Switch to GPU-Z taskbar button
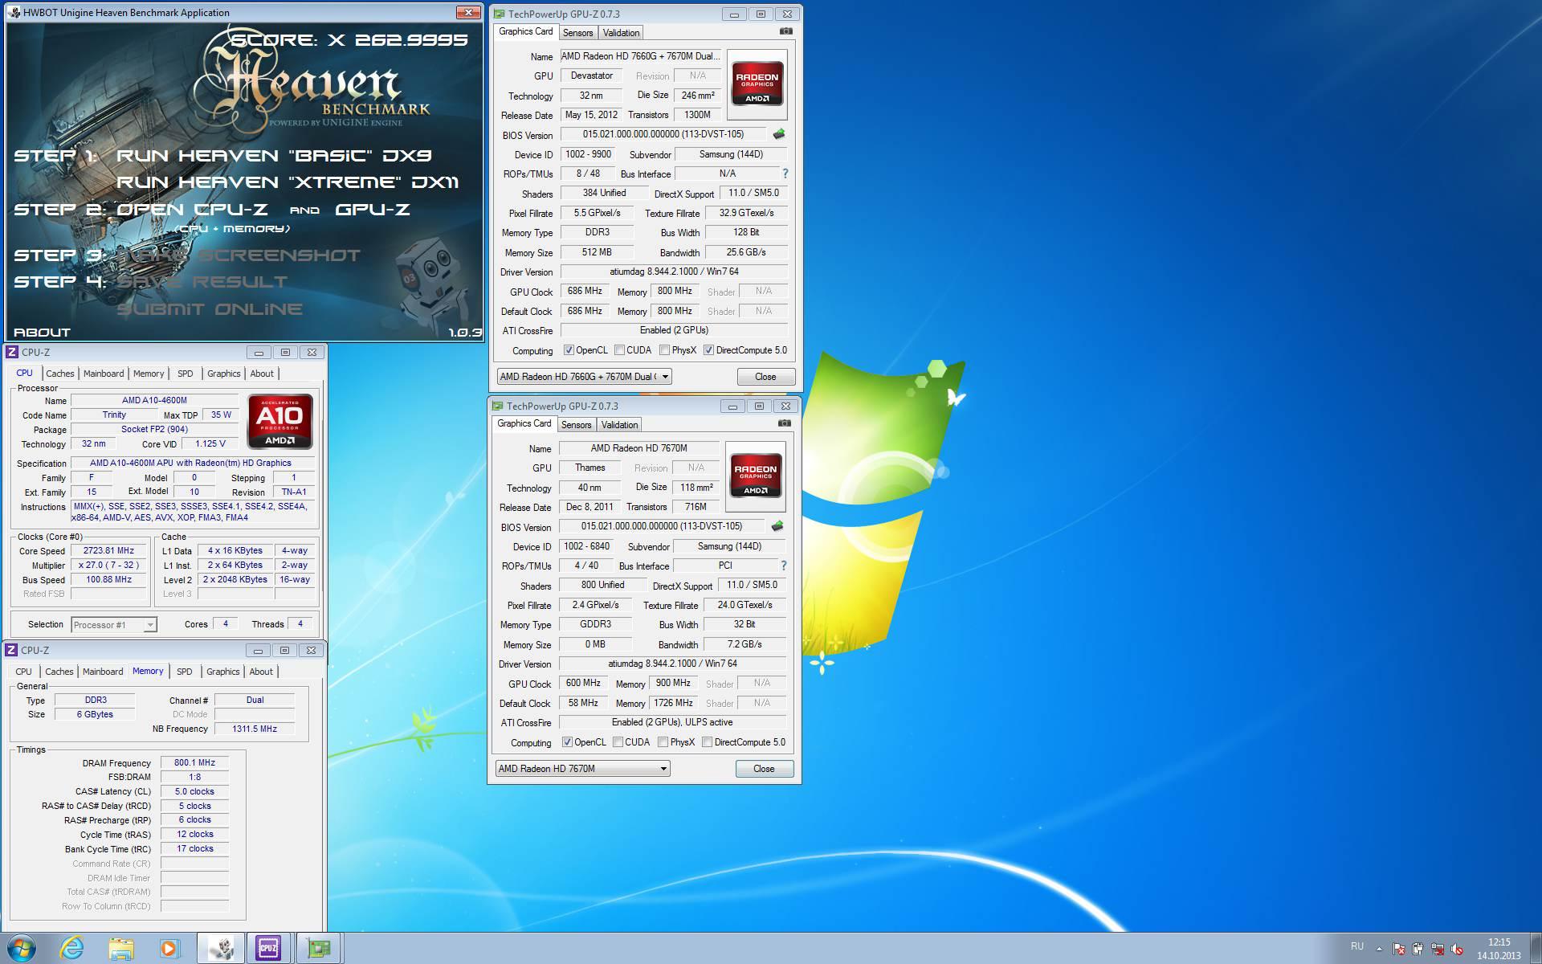1542x964 pixels. click(319, 949)
